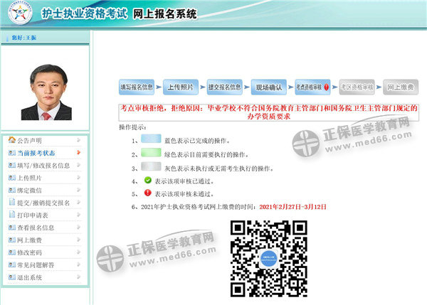
Task: Click the blue legend color swatch
Action: click(x=150, y=141)
